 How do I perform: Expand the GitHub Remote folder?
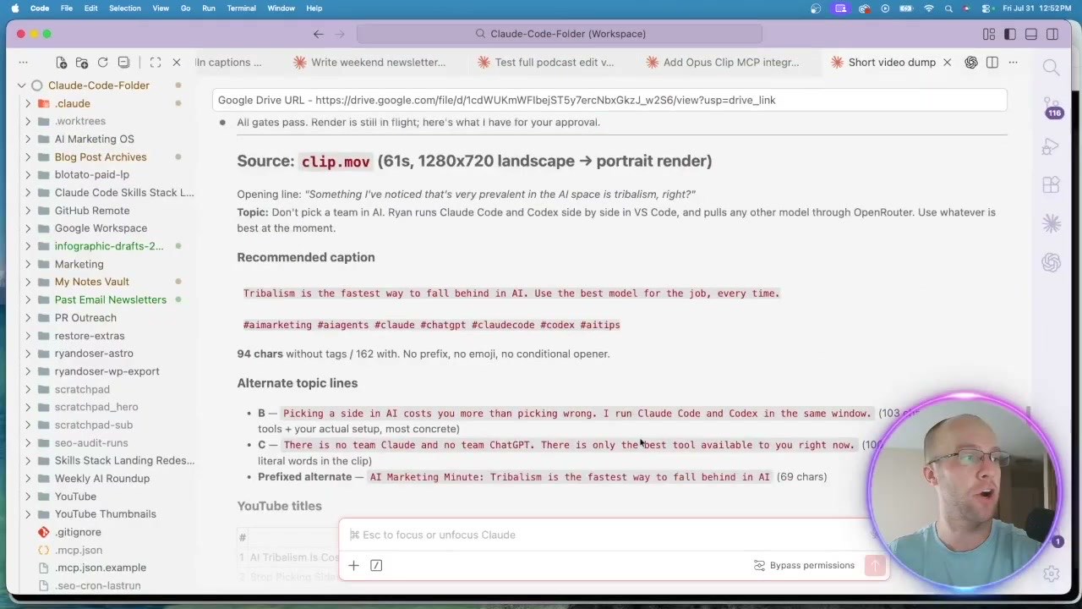[x=28, y=211]
